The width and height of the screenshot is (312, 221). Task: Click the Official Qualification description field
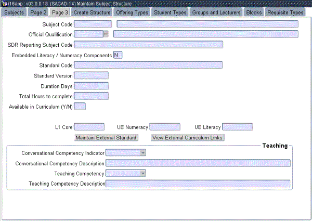click(206, 34)
